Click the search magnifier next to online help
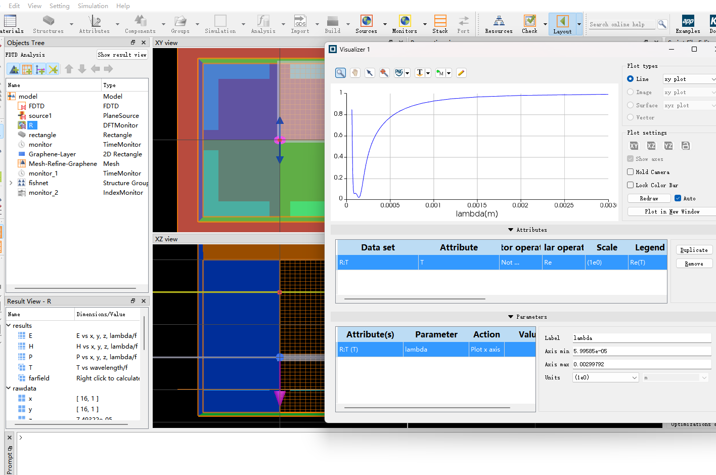 662,24
